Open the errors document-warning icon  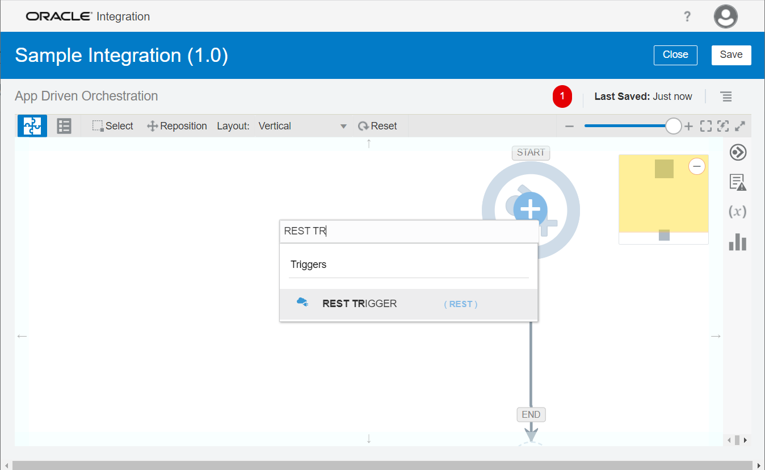coord(738,182)
